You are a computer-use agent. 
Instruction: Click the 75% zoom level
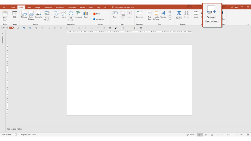[241, 135]
